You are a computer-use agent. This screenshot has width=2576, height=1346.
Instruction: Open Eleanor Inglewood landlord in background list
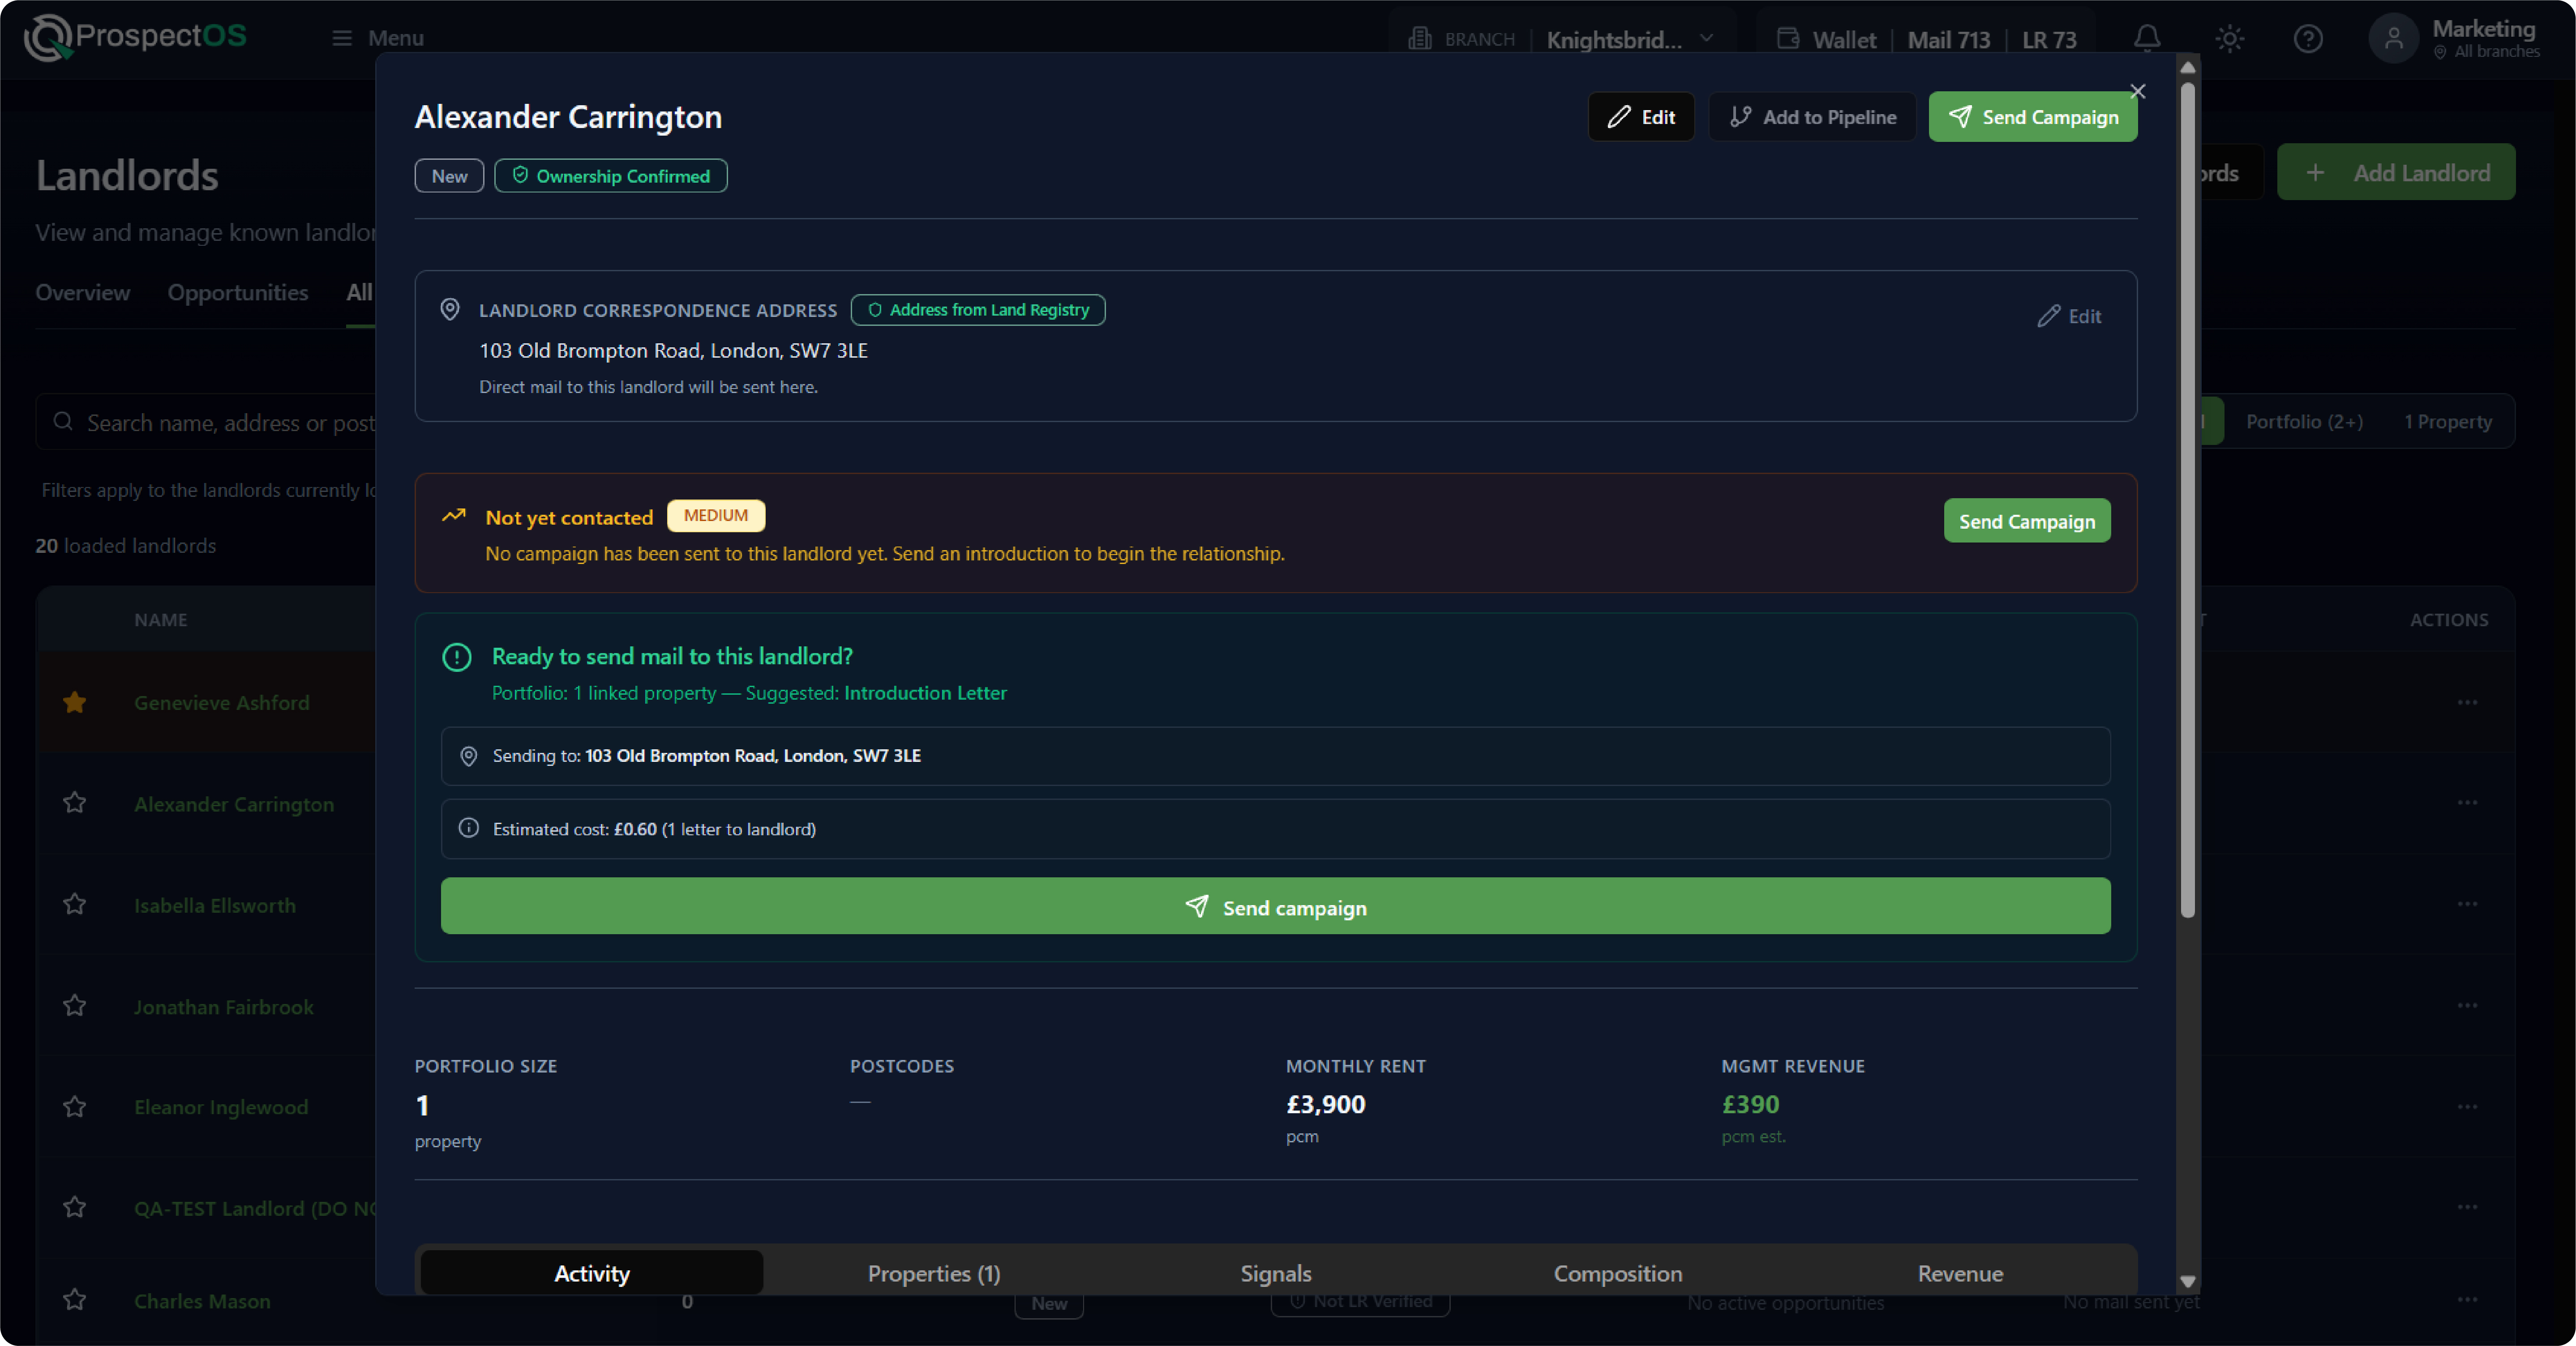pyautogui.click(x=221, y=1107)
